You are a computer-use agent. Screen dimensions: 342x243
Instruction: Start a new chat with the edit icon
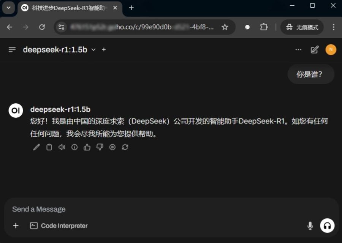tap(315, 50)
